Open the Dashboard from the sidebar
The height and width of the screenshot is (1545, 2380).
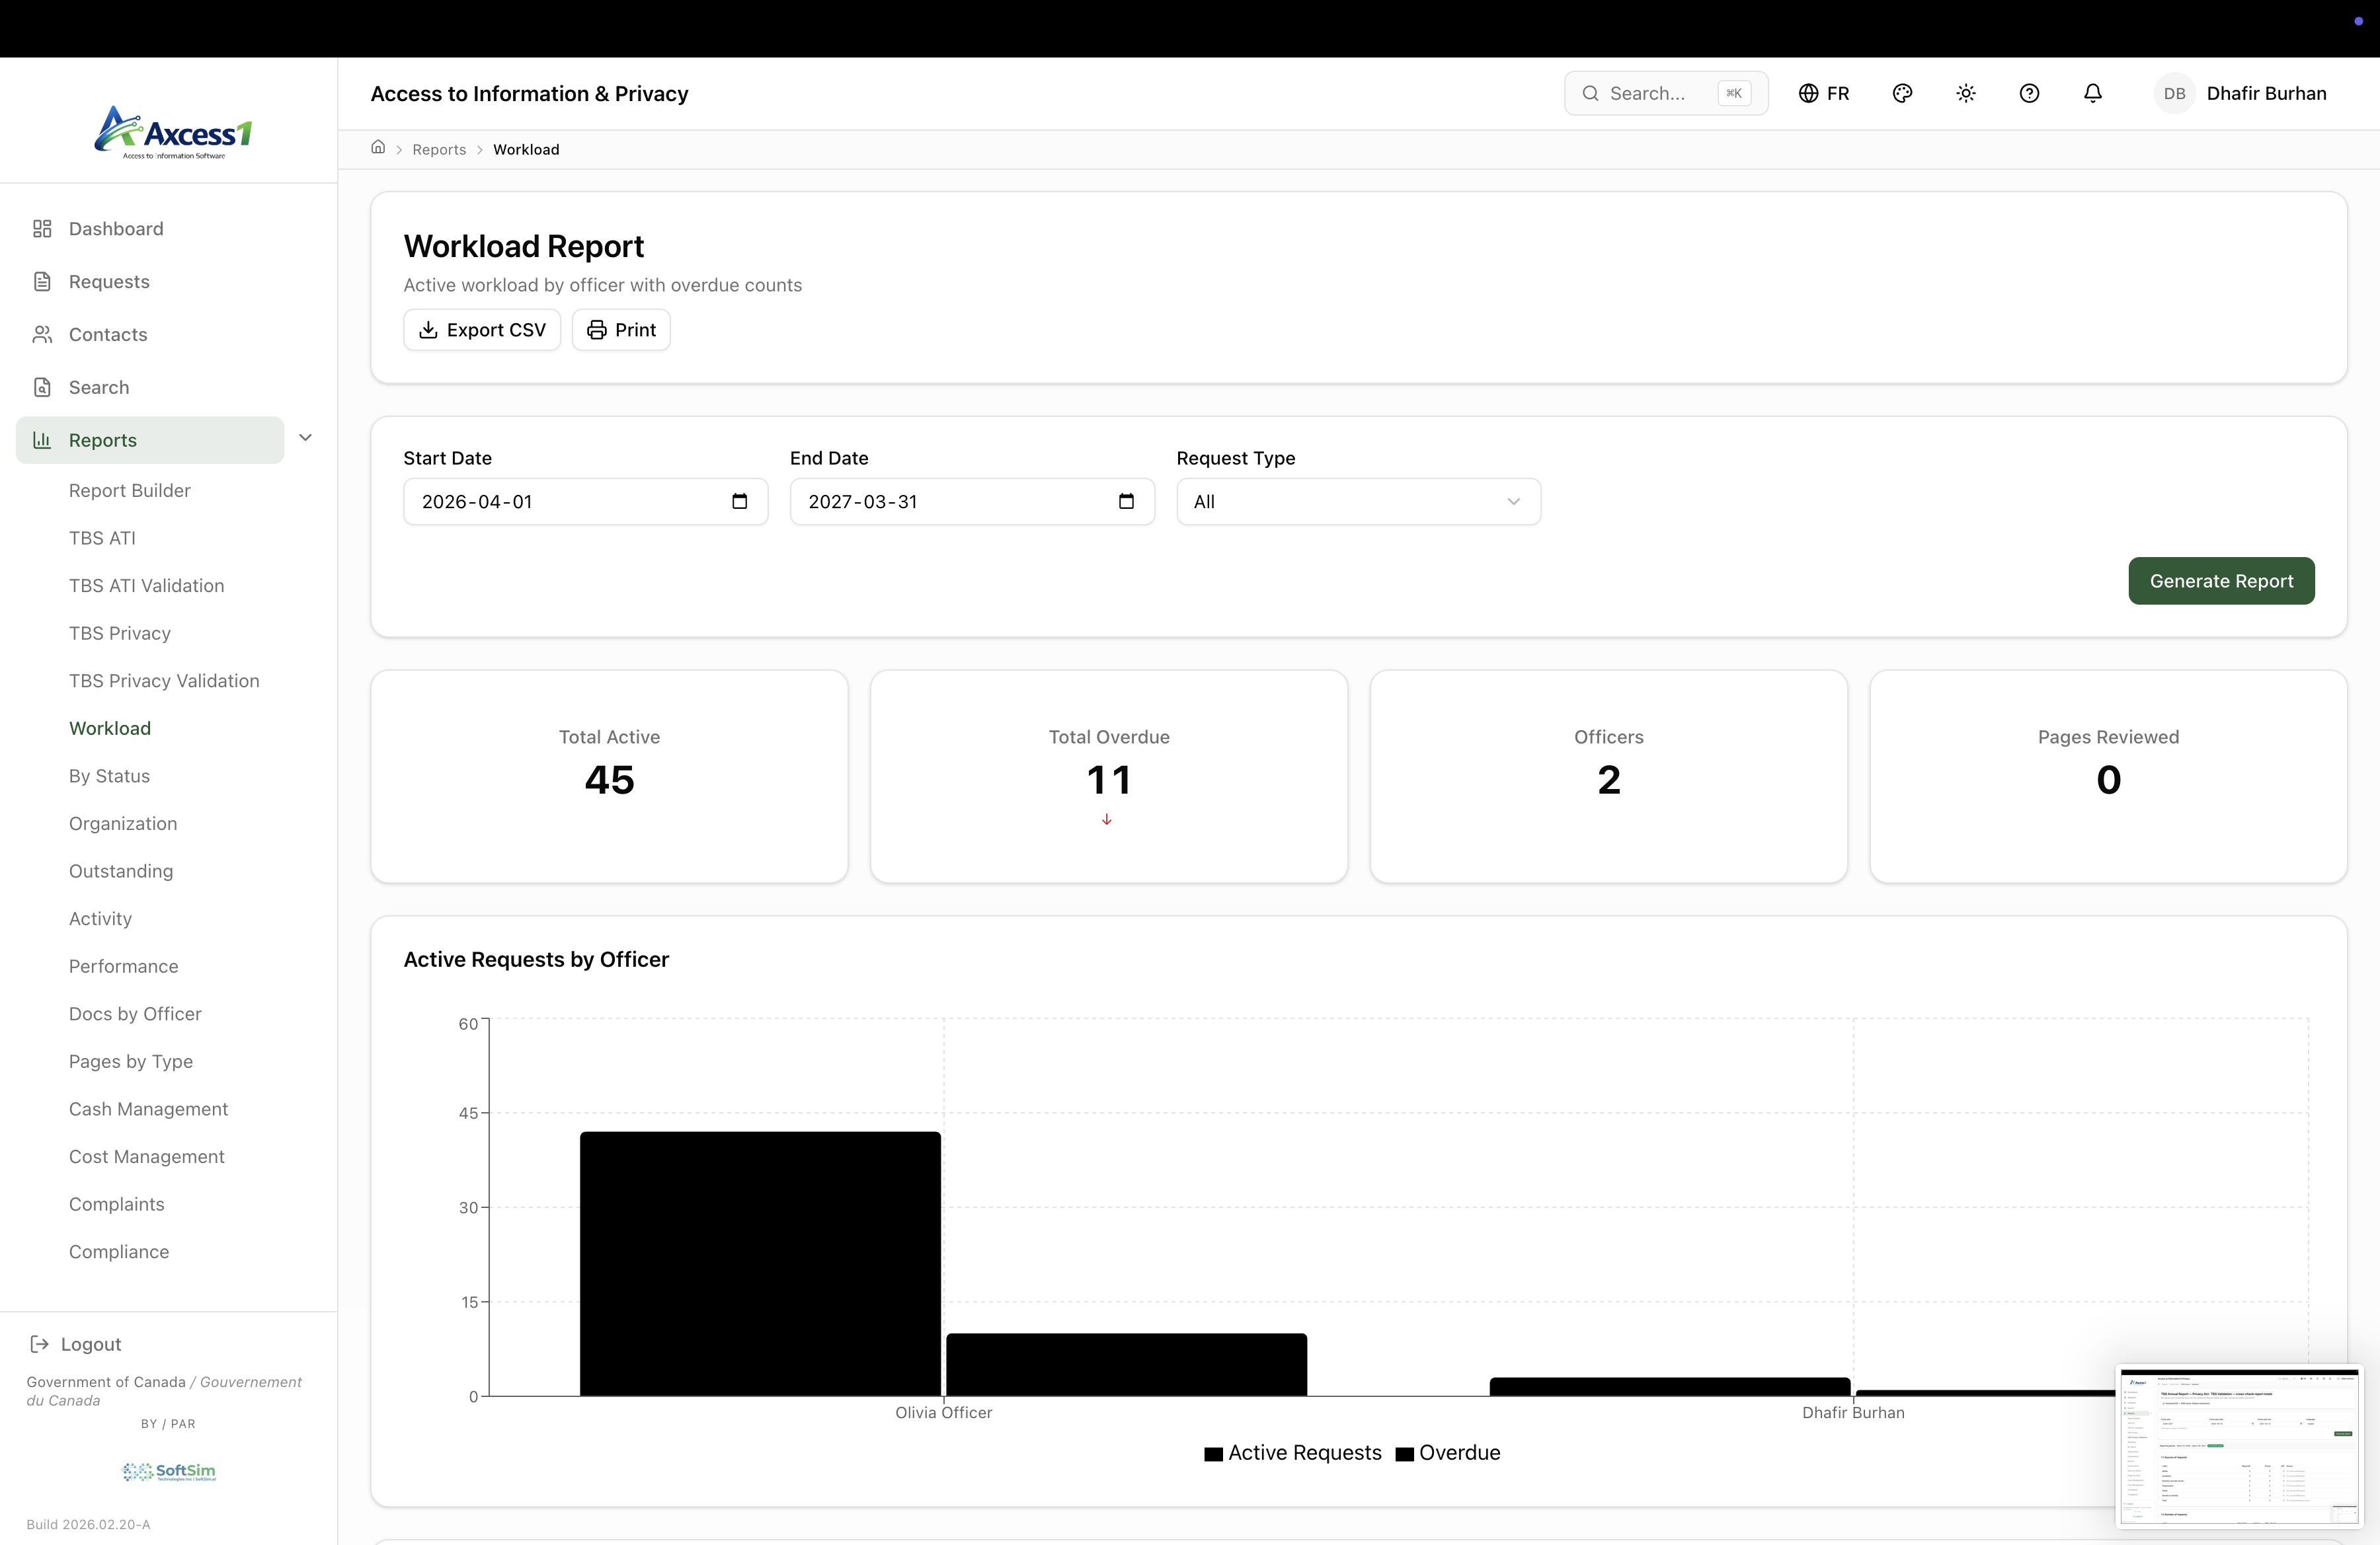(114, 228)
